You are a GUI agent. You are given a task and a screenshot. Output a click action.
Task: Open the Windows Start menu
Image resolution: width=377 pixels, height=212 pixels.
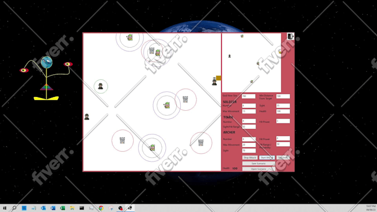pos(4,208)
